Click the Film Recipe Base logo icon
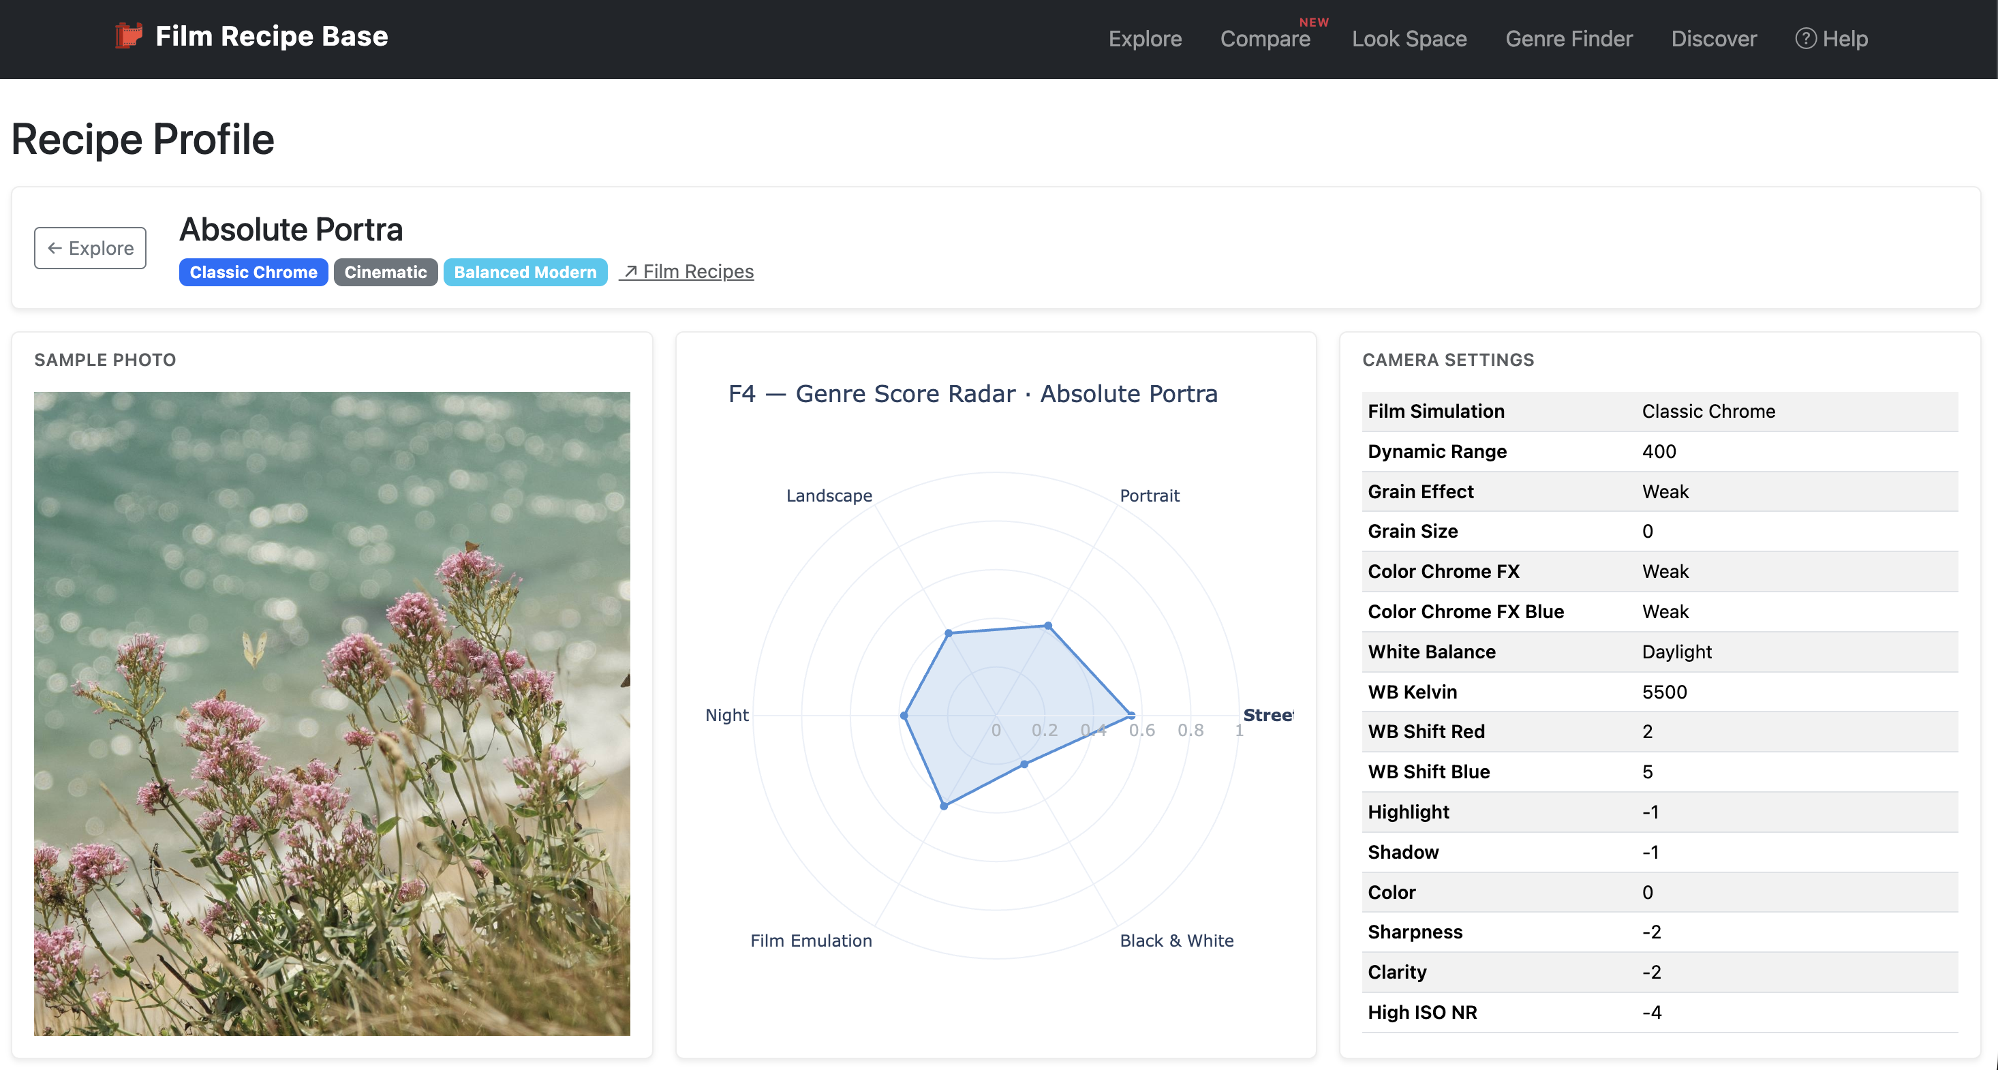This screenshot has width=1998, height=1070. [x=129, y=35]
